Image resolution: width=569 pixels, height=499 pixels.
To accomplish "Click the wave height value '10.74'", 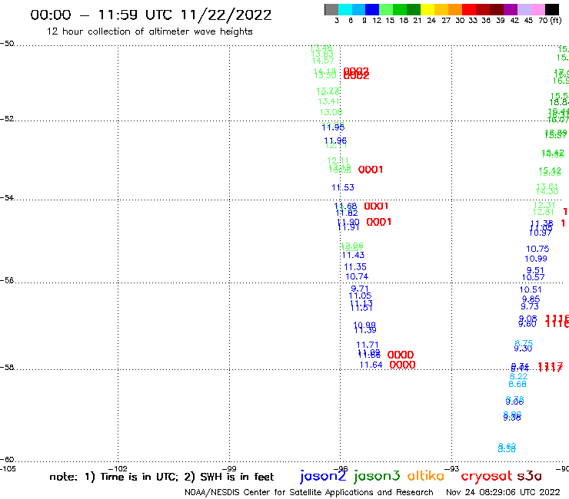I will (x=357, y=276).
